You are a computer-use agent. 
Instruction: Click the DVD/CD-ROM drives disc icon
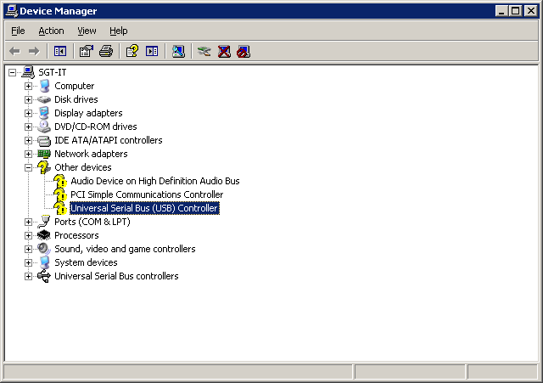click(44, 127)
